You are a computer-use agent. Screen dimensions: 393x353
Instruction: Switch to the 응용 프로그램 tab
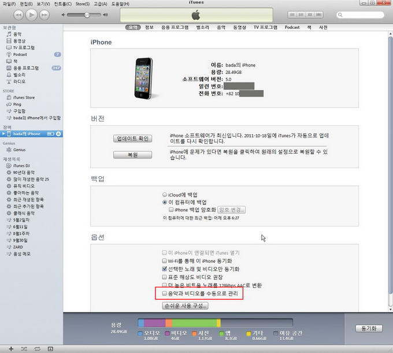coord(175,27)
